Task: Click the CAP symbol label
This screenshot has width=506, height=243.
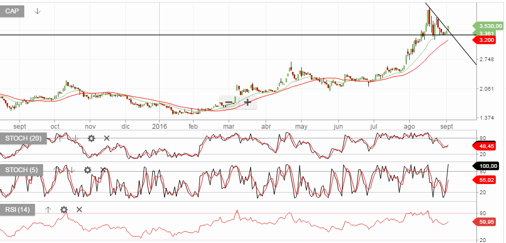Action: pos(12,11)
